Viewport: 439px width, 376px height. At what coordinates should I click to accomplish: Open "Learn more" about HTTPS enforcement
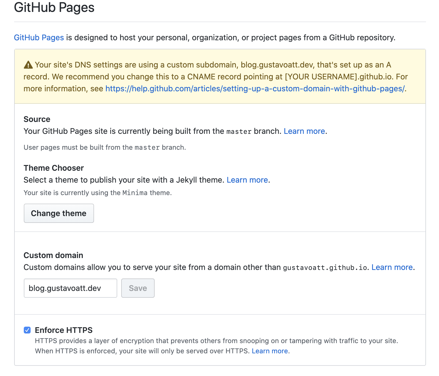[x=269, y=351]
